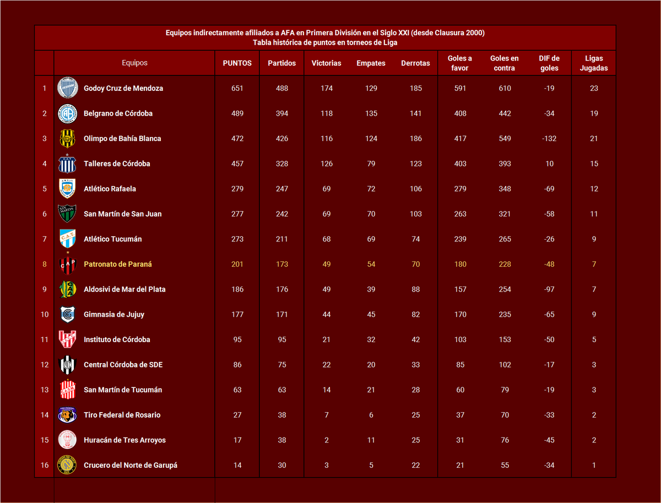Click team name Belgrano de Córdoba
Viewport: 661px width, 503px height.
tap(118, 113)
